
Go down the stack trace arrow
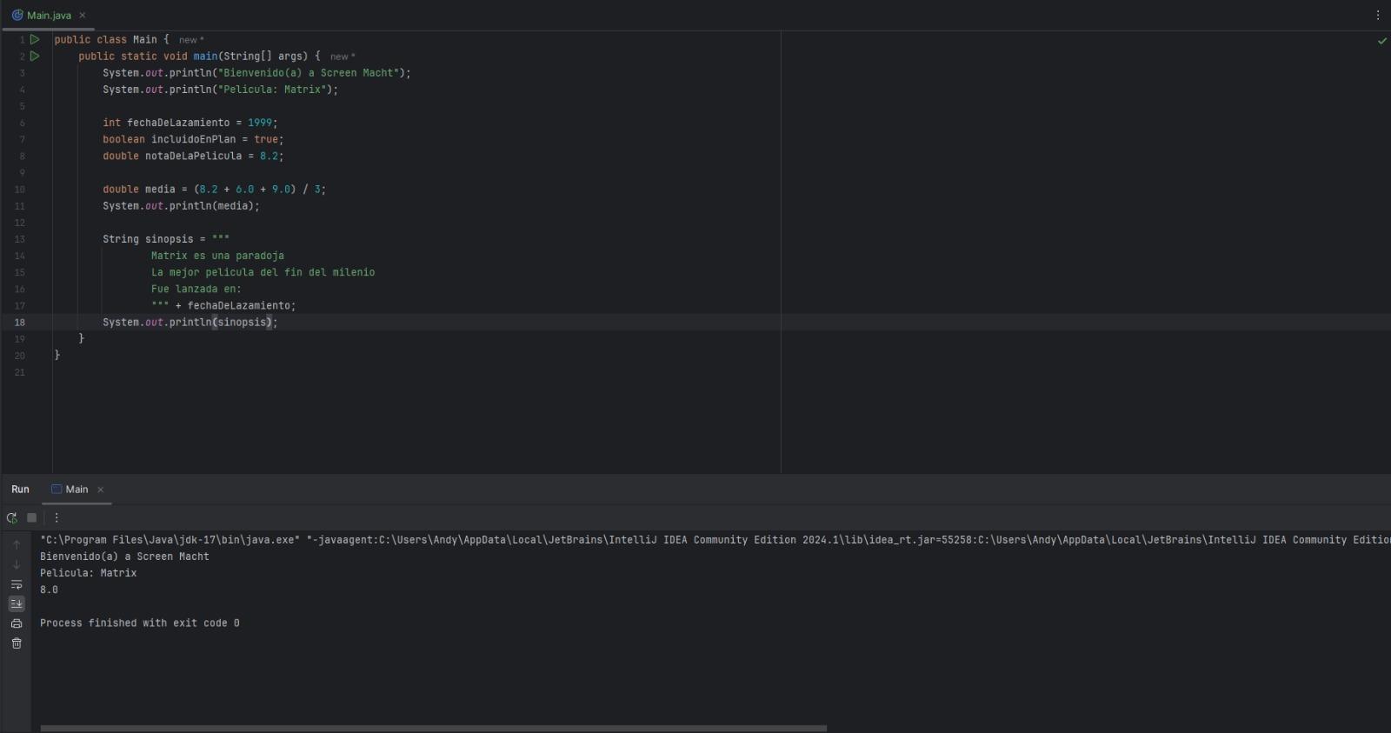[x=17, y=564]
